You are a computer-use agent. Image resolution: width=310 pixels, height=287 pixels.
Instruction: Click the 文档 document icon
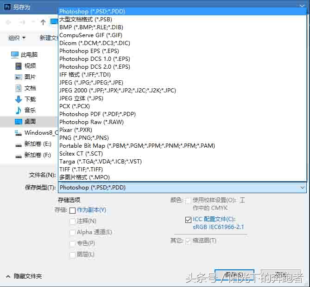(x=19, y=88)
